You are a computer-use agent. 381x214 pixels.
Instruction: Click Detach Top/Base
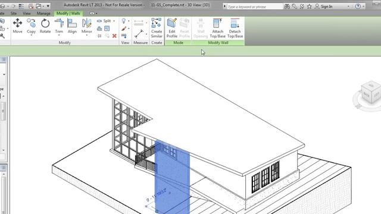point(235,28)
